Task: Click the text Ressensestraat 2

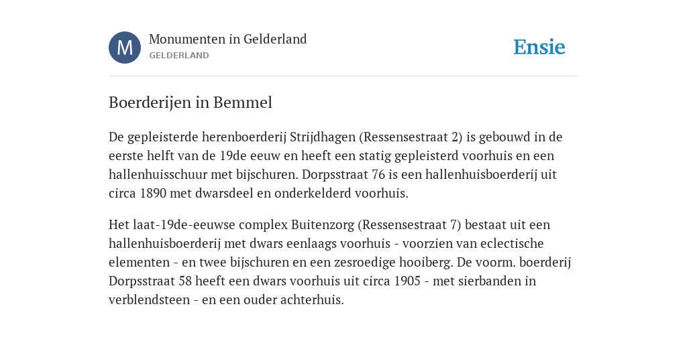Action: pyautogui.click(x=411, y=137)
